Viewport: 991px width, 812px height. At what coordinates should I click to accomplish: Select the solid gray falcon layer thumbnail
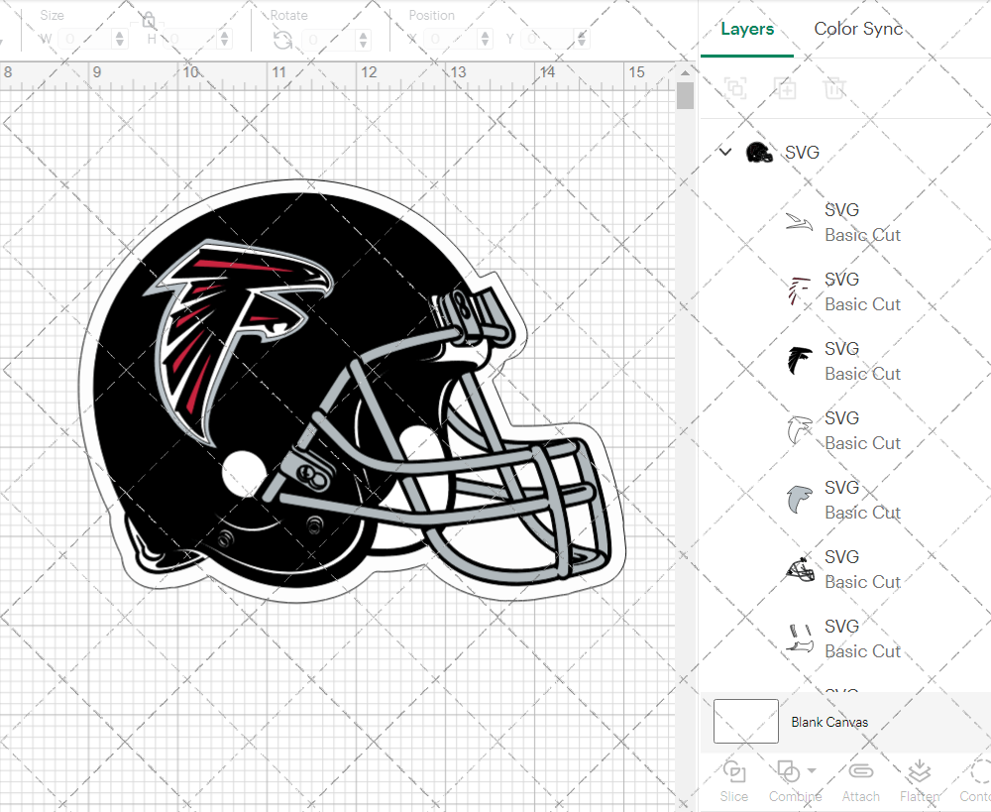click(800, 500)
